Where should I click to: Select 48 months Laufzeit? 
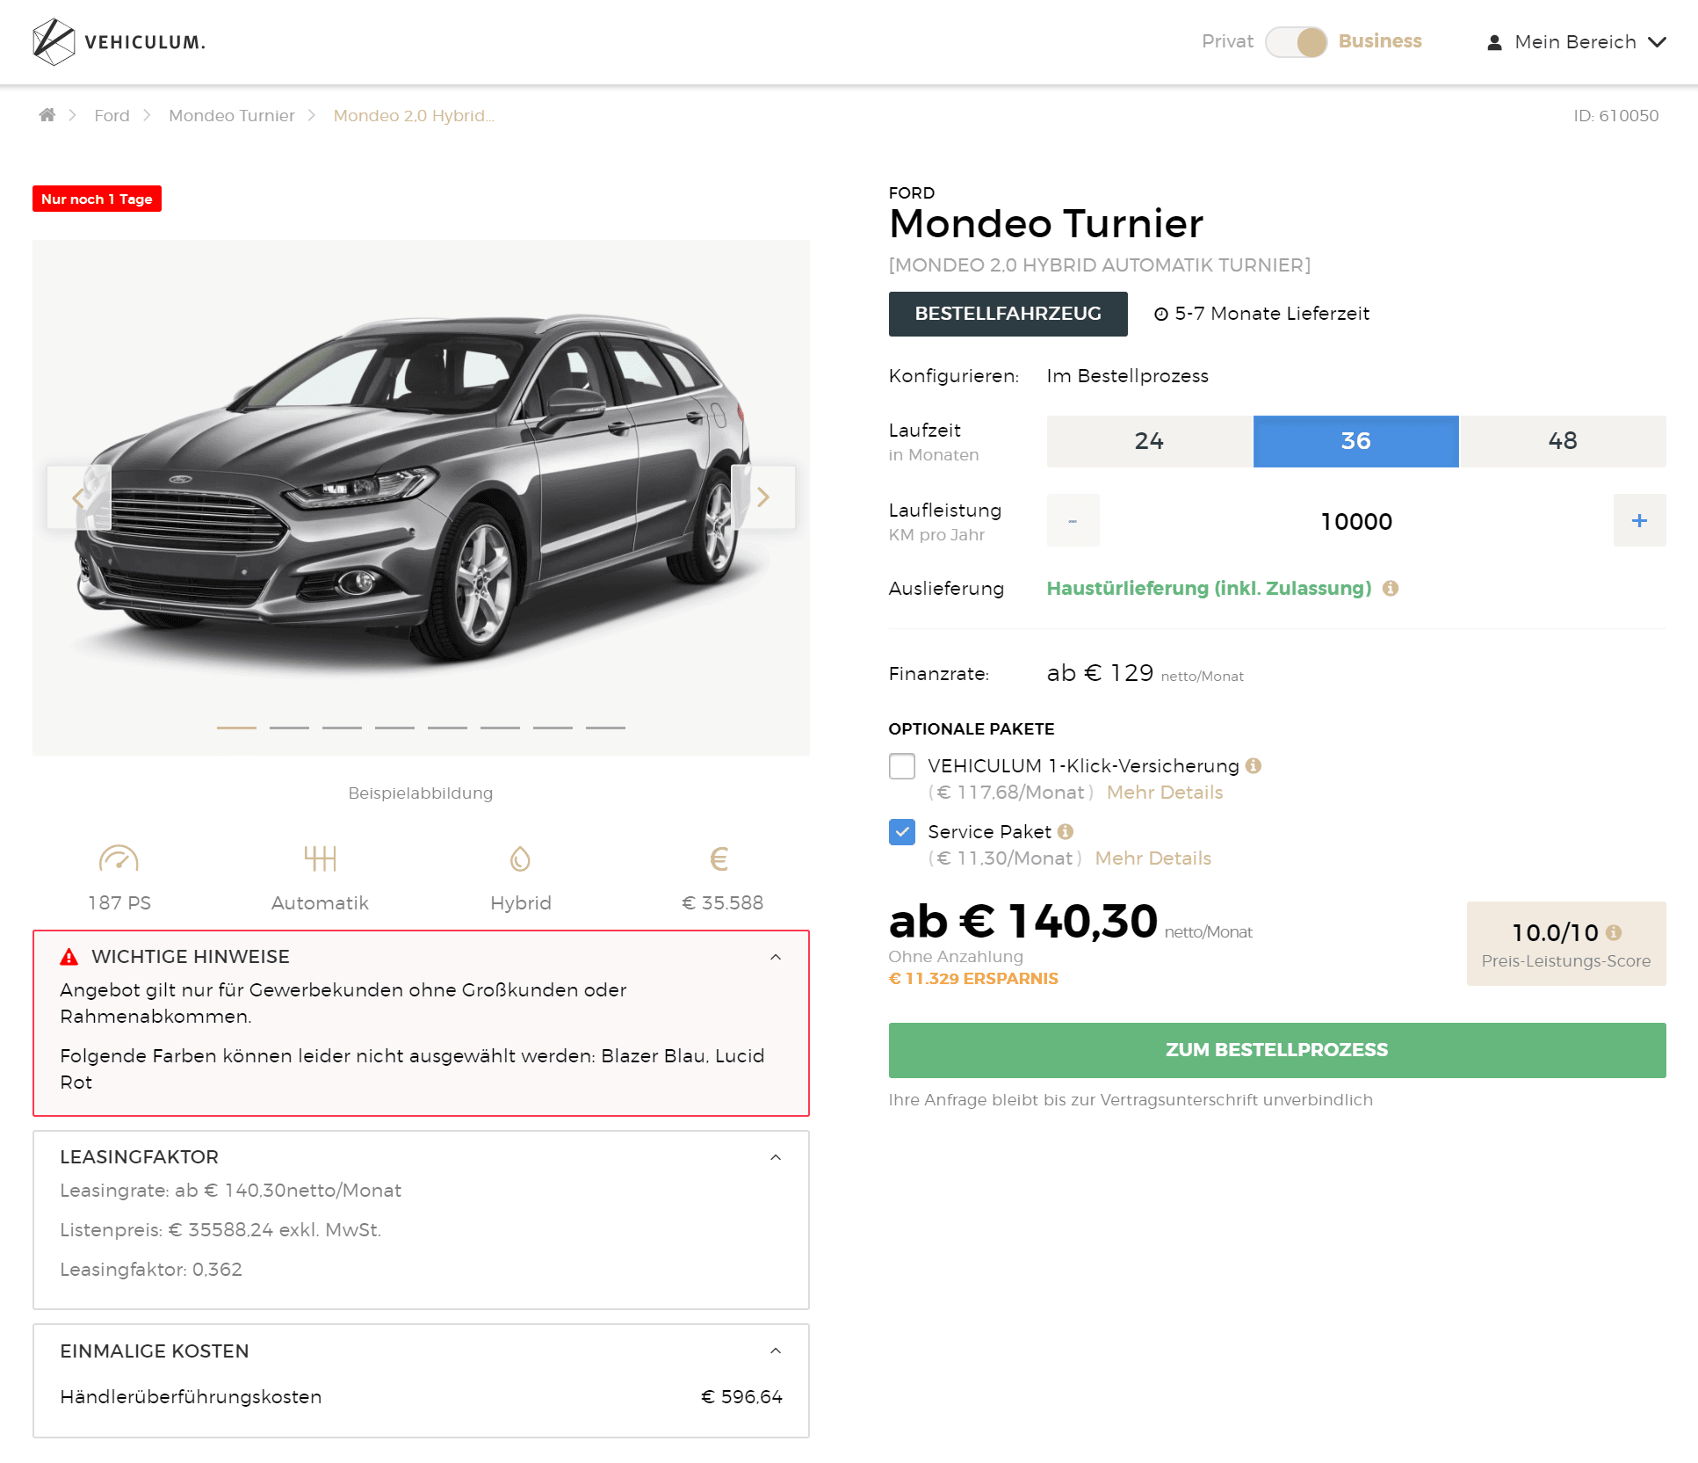tap(1563, 441)
